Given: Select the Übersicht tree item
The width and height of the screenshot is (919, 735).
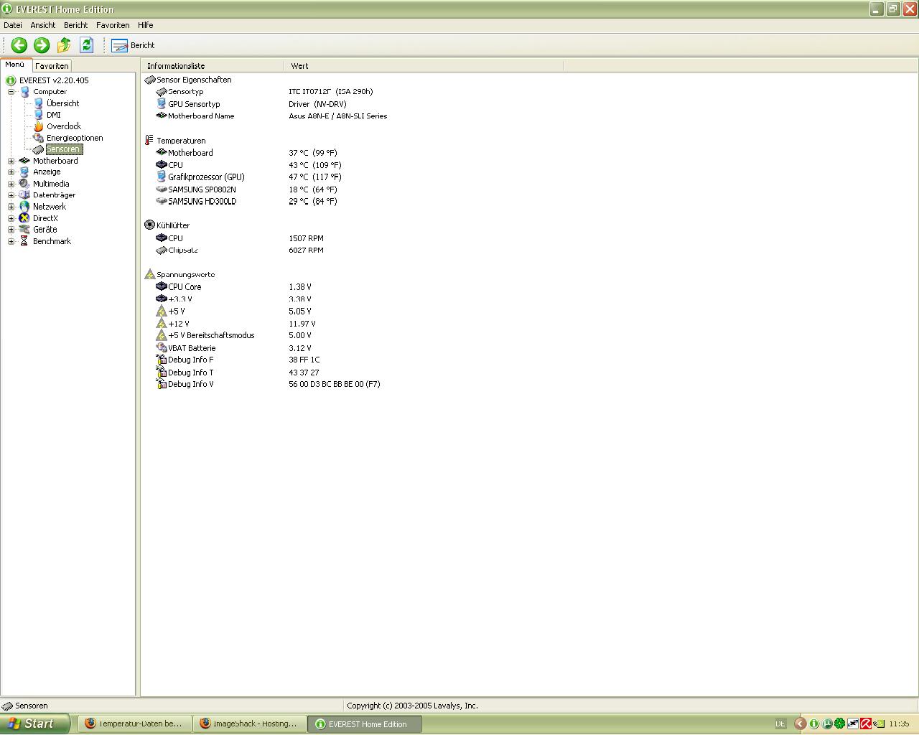Looking at the screenshot, I should point(62,103).
